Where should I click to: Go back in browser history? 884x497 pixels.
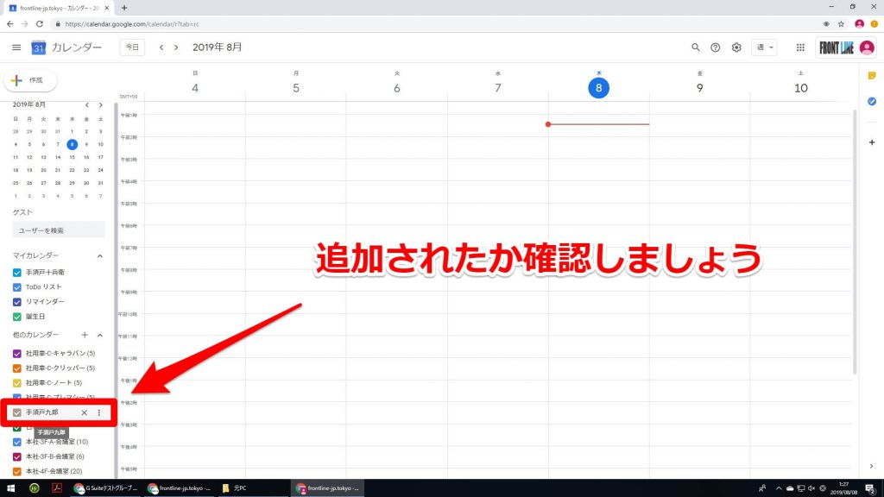[x=9, y=23]
